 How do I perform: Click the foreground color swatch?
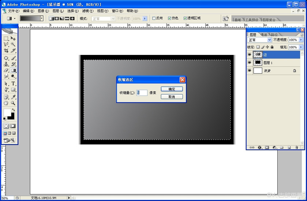[x=7, y=112]
